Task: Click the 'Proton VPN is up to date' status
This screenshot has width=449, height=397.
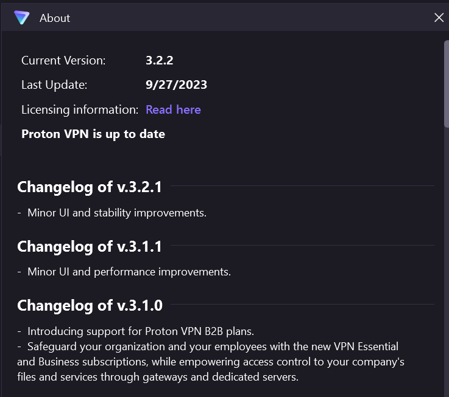Action: coord(93,134)
